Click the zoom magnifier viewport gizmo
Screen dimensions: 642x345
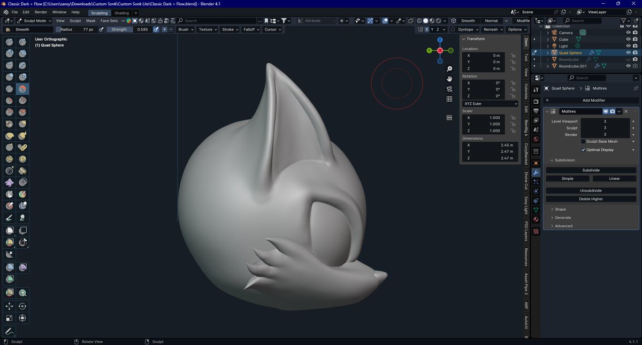click(x=450, y=69)
